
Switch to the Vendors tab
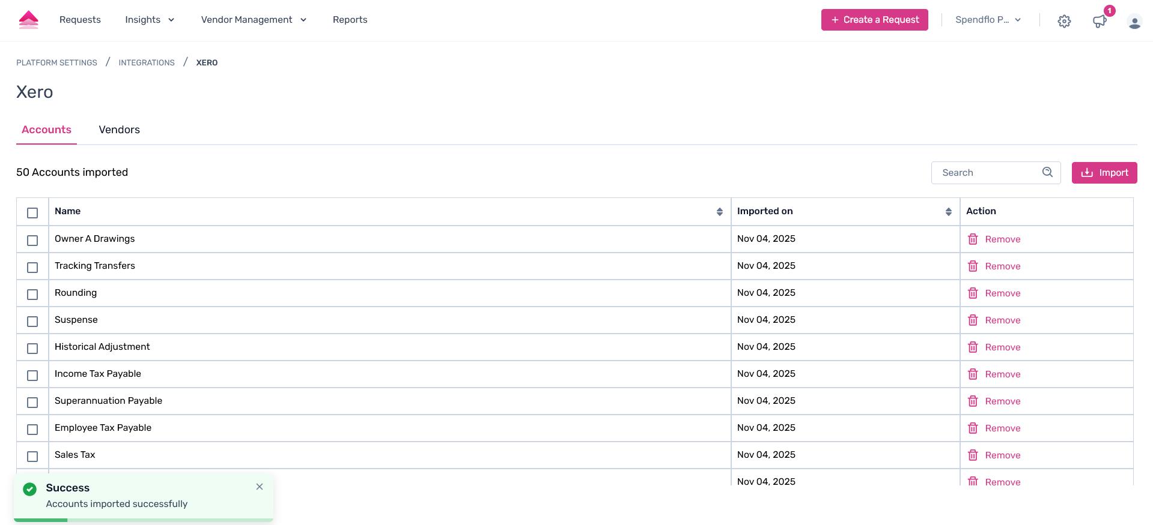pyautogui.click(x=119, y=130)
